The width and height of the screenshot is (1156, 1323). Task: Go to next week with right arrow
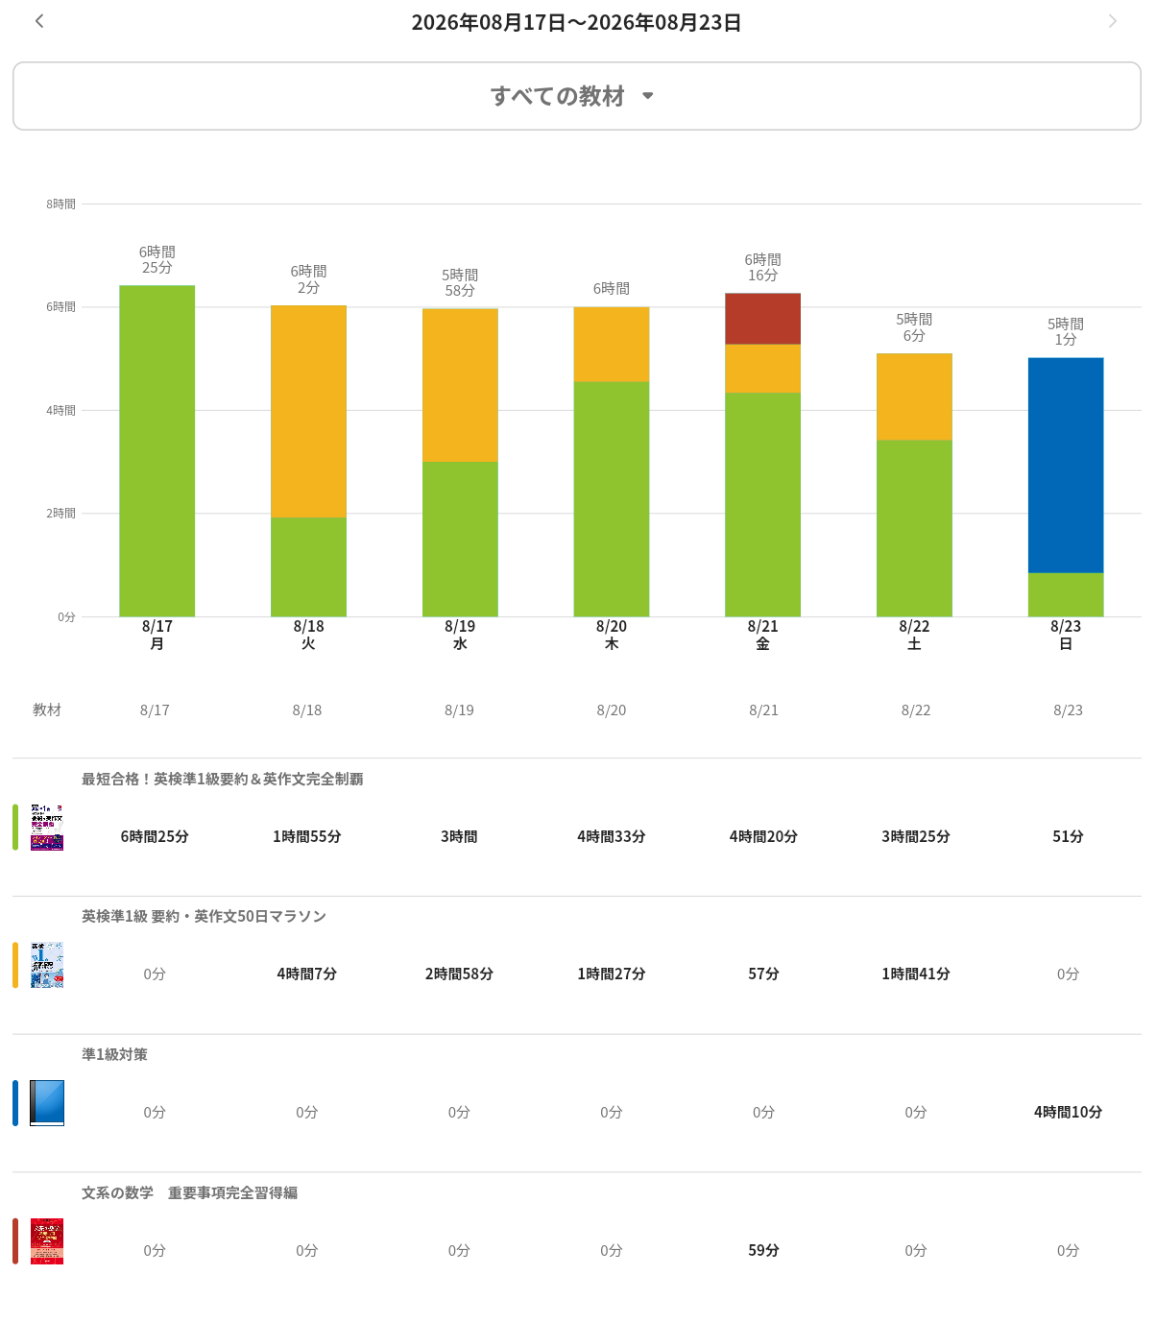[1113, 21]
